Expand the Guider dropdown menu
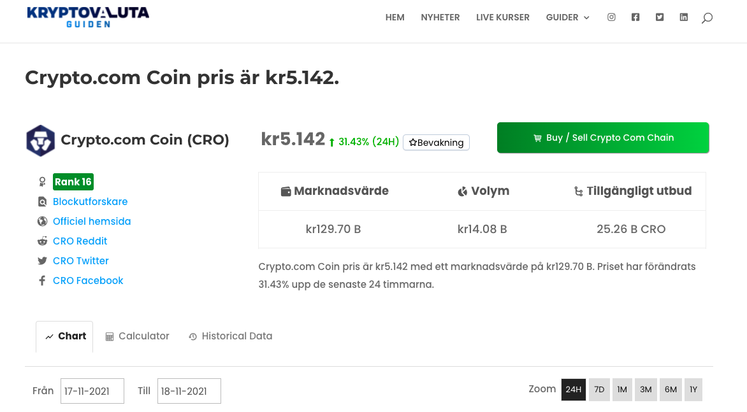The width and height of the screenshot is (747, 412). (567, 17)
